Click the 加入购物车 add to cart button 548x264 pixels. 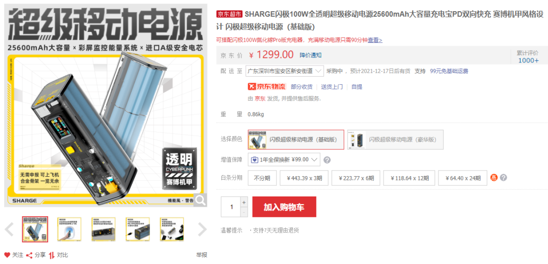coord(284,207)
